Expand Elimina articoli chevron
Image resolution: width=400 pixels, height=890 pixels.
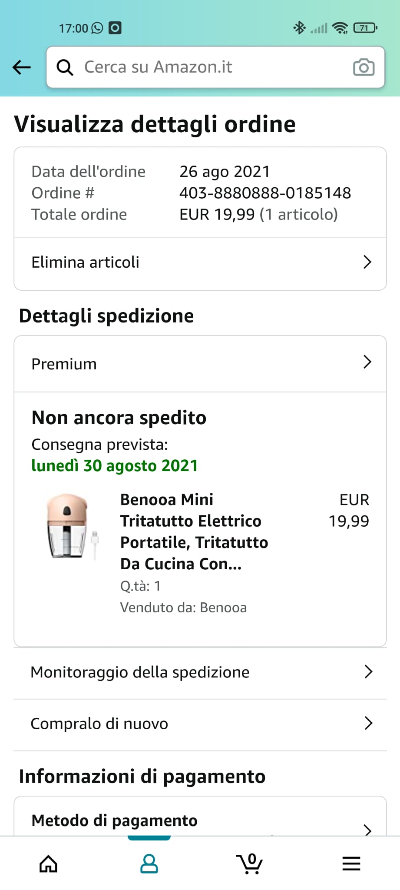(x=367, y=262)
